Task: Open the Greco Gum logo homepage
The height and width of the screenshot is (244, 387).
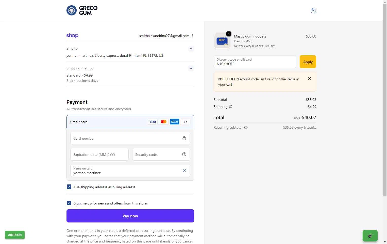Action: (x=82, y=10)
